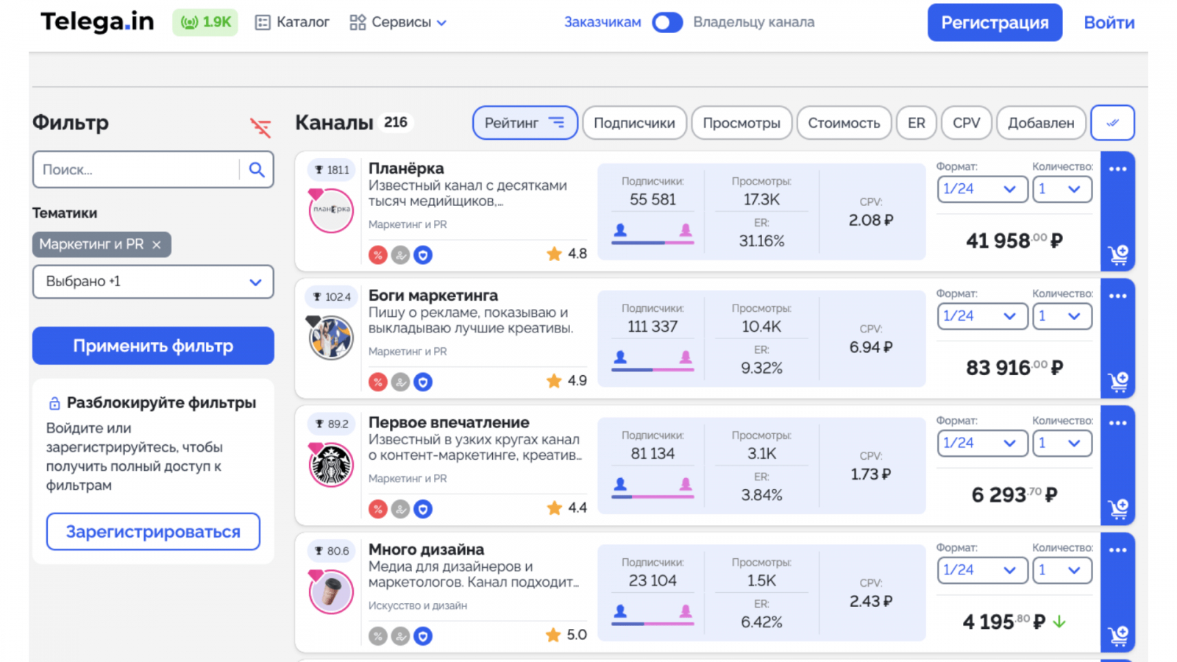This screenshot has width=1177, height=662.
Task: Sort channels by CPV
Action: point(967,123)
